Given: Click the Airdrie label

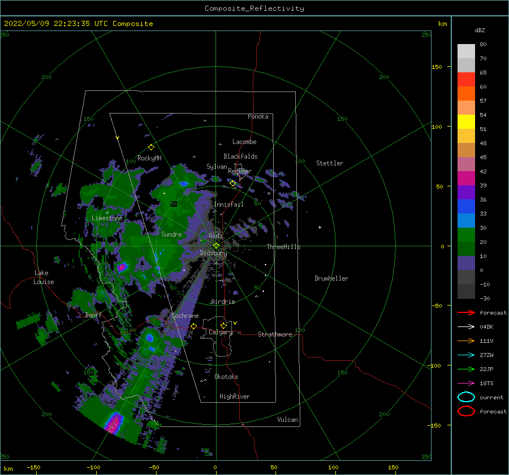Looking at the screenshot, I should click(x=223, y=302).
